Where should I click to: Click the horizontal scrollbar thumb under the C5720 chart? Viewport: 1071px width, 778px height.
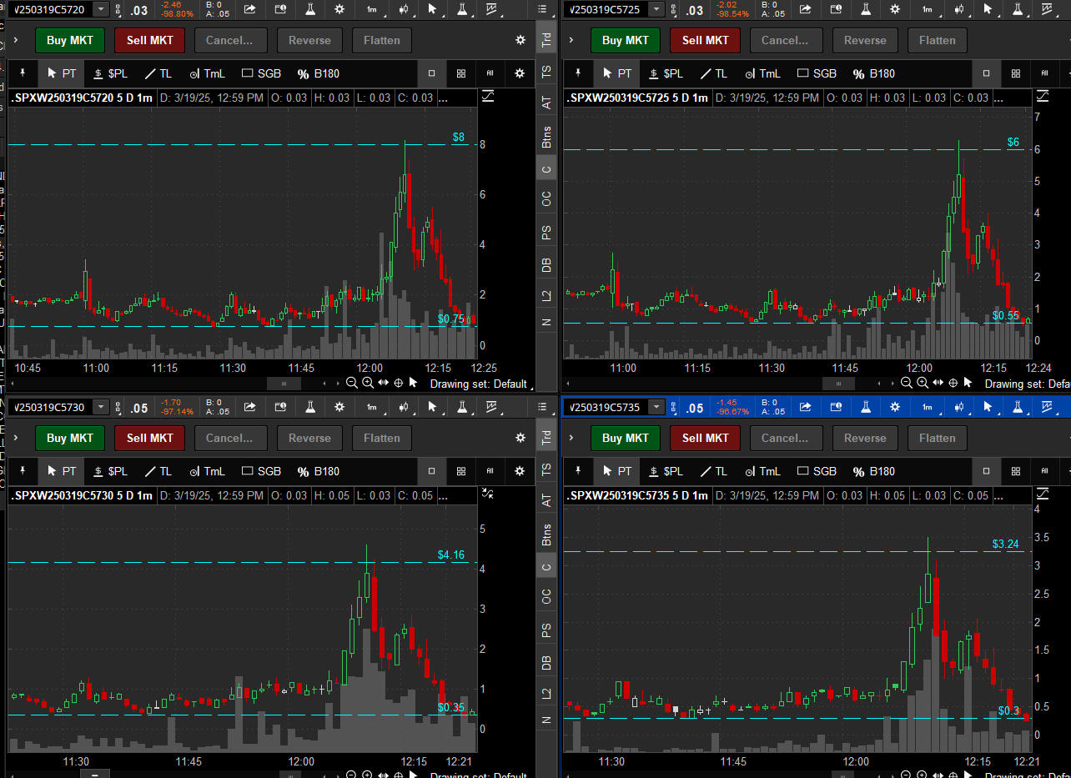284,384
